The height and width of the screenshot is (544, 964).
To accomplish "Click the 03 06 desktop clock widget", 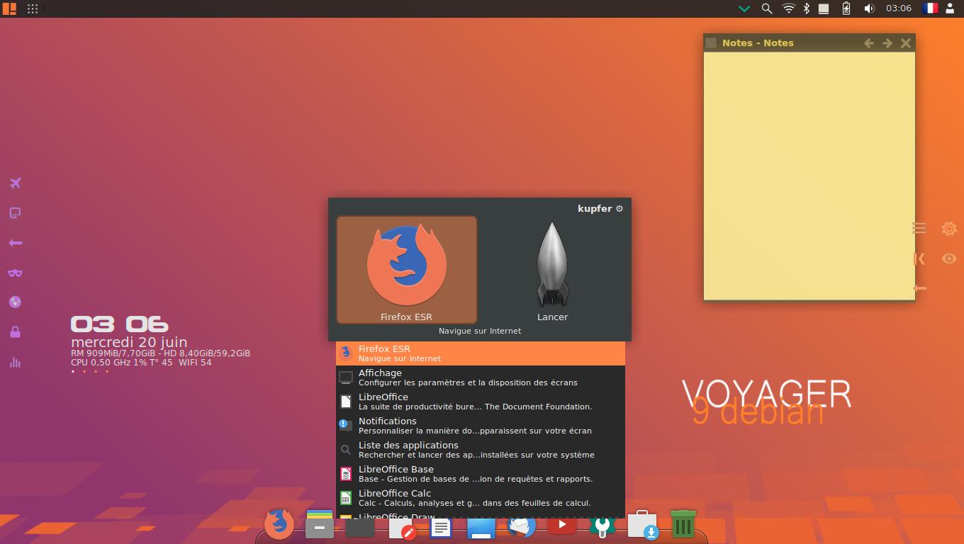I will 119,324.
